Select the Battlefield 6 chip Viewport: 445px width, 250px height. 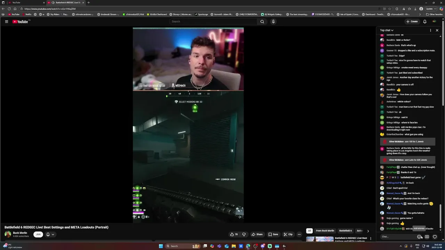point(346,231)
